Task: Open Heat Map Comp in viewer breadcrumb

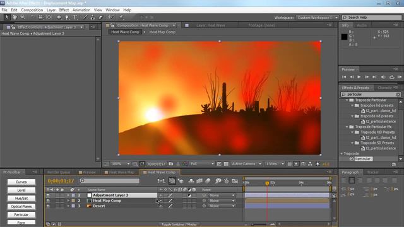Action: tap(162, 32)
